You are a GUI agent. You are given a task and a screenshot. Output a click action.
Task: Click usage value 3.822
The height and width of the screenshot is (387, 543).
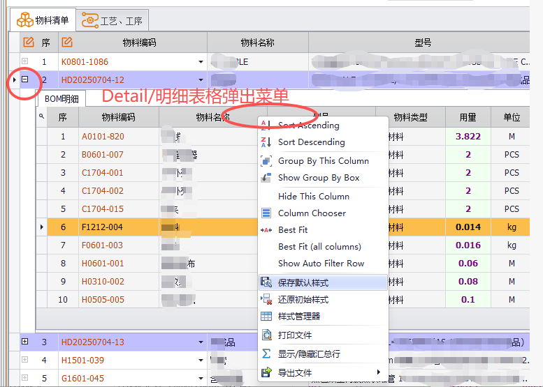click(468, 137)
